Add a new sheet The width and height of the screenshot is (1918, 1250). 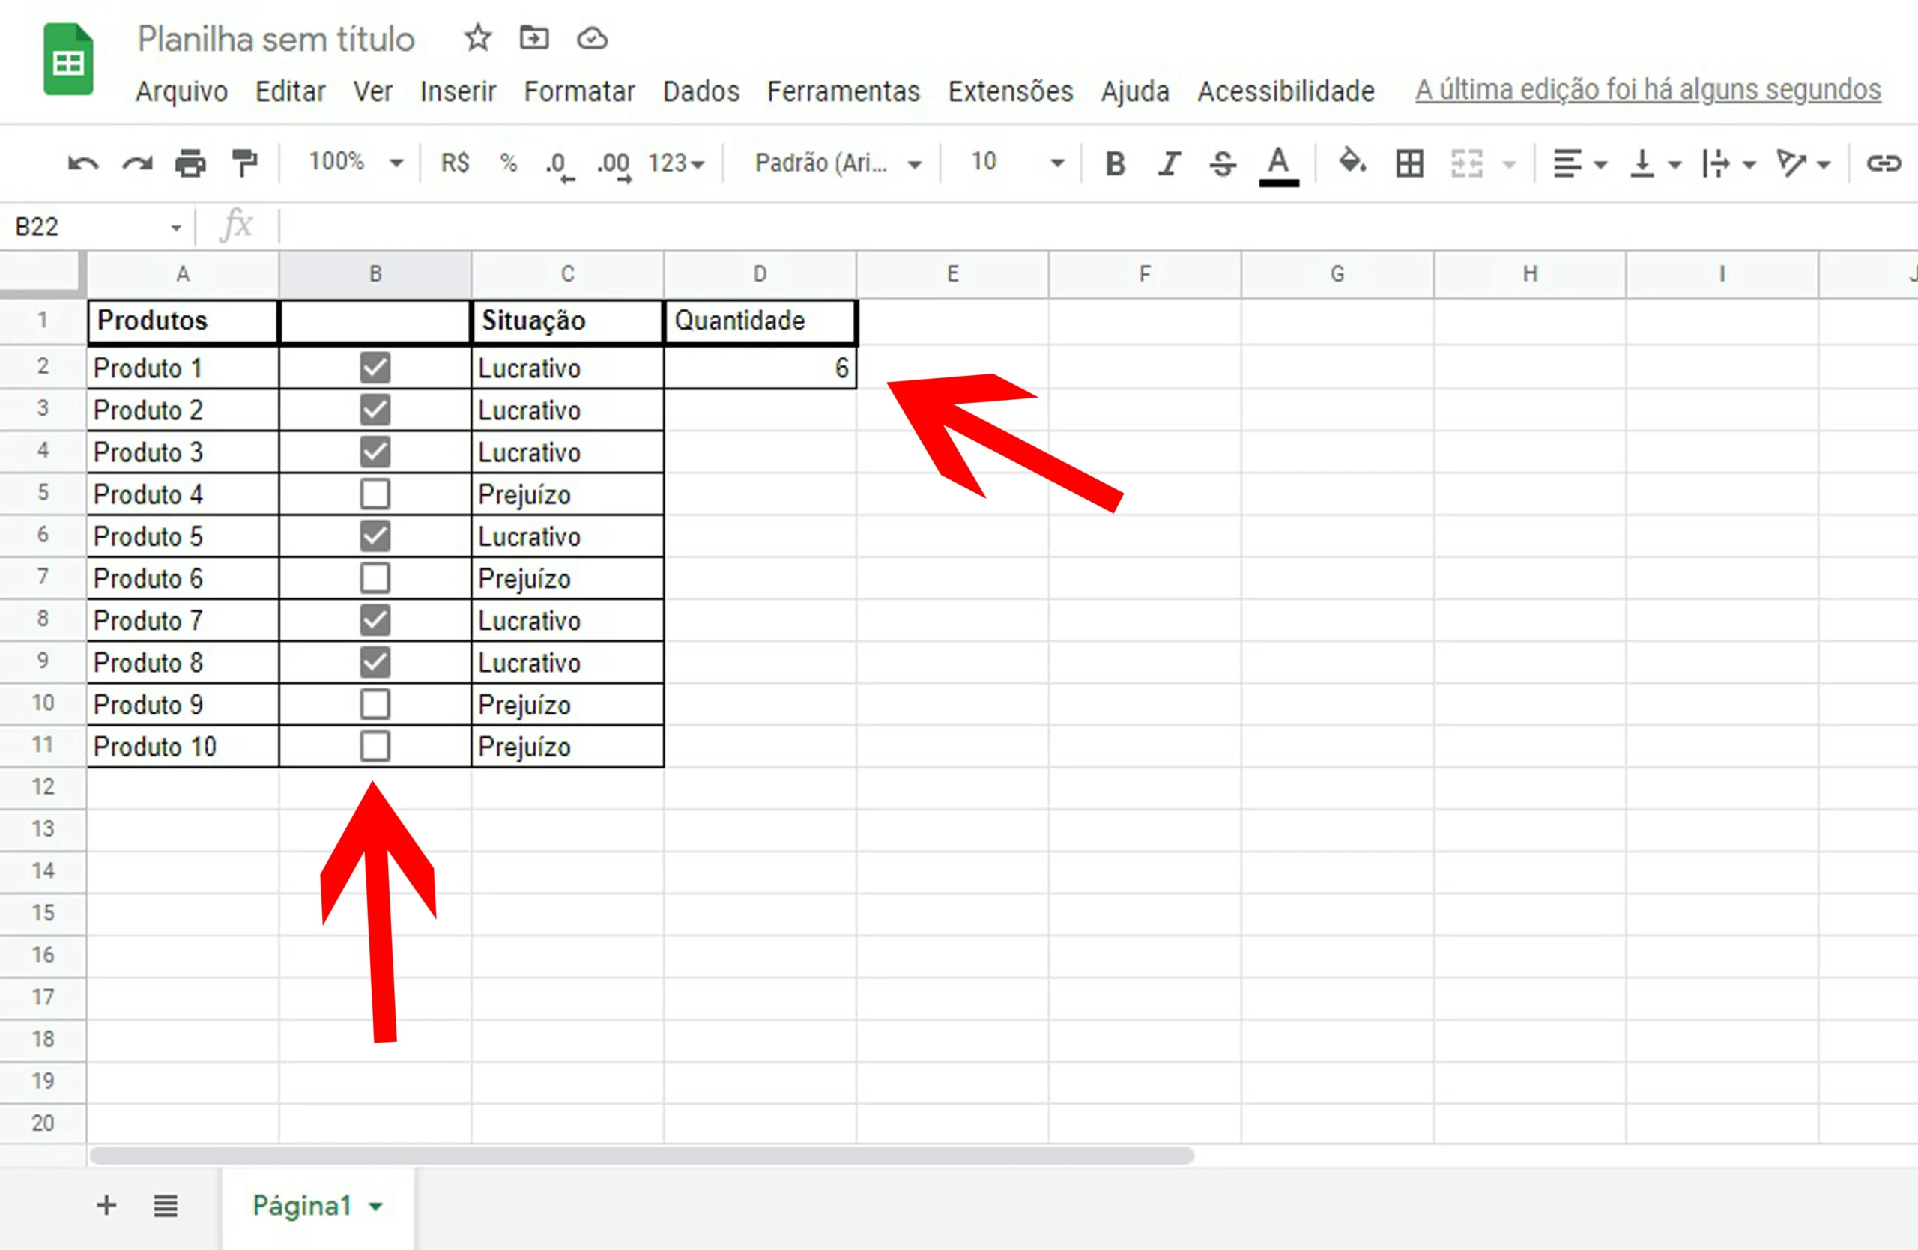[106, 1206]
